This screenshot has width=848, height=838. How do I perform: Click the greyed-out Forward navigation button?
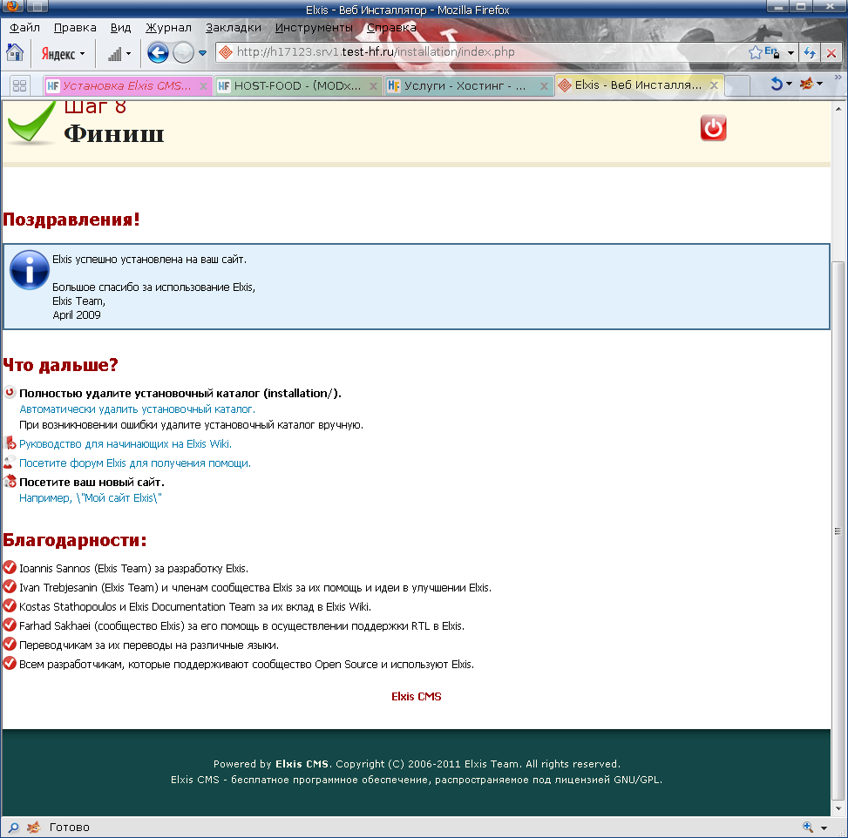click(183, 53)
